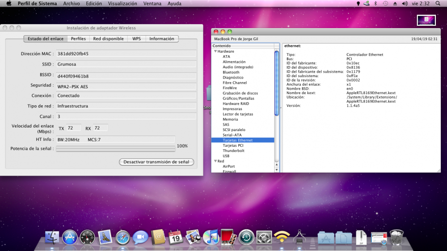Click the volume icon in menu bar

[x=405, y=4]
